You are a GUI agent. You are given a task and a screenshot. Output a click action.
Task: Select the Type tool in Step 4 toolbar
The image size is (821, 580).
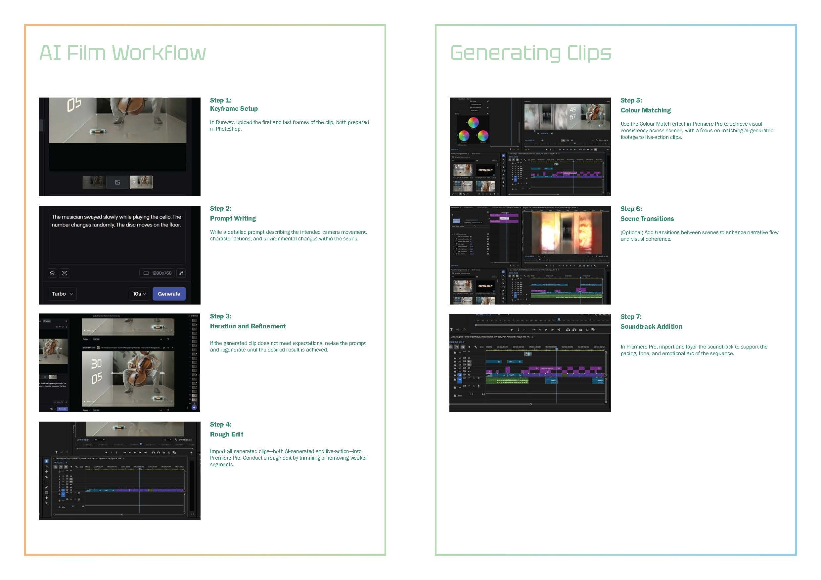(x=46, y=503)
